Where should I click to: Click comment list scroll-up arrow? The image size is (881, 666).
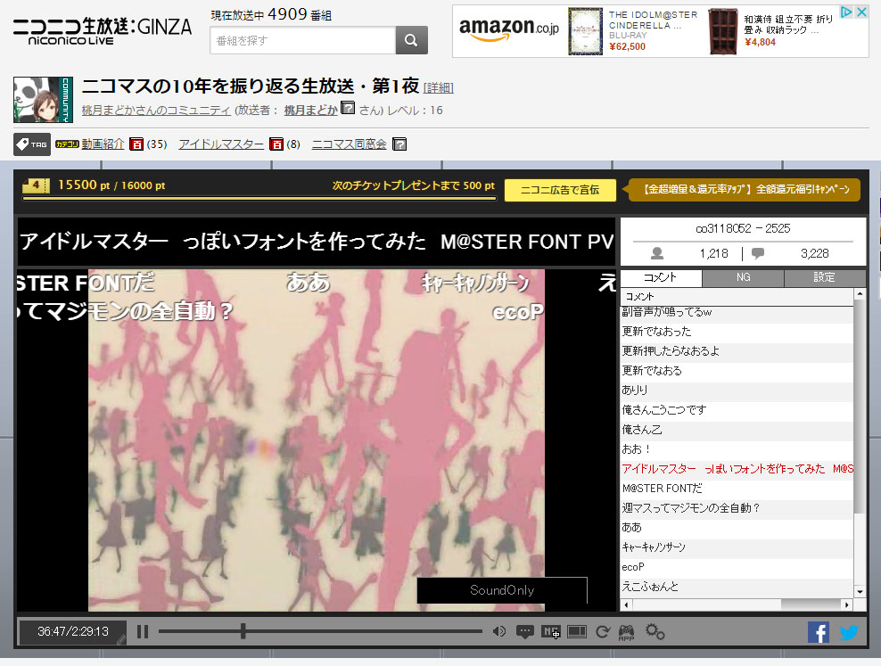[860, 294]
